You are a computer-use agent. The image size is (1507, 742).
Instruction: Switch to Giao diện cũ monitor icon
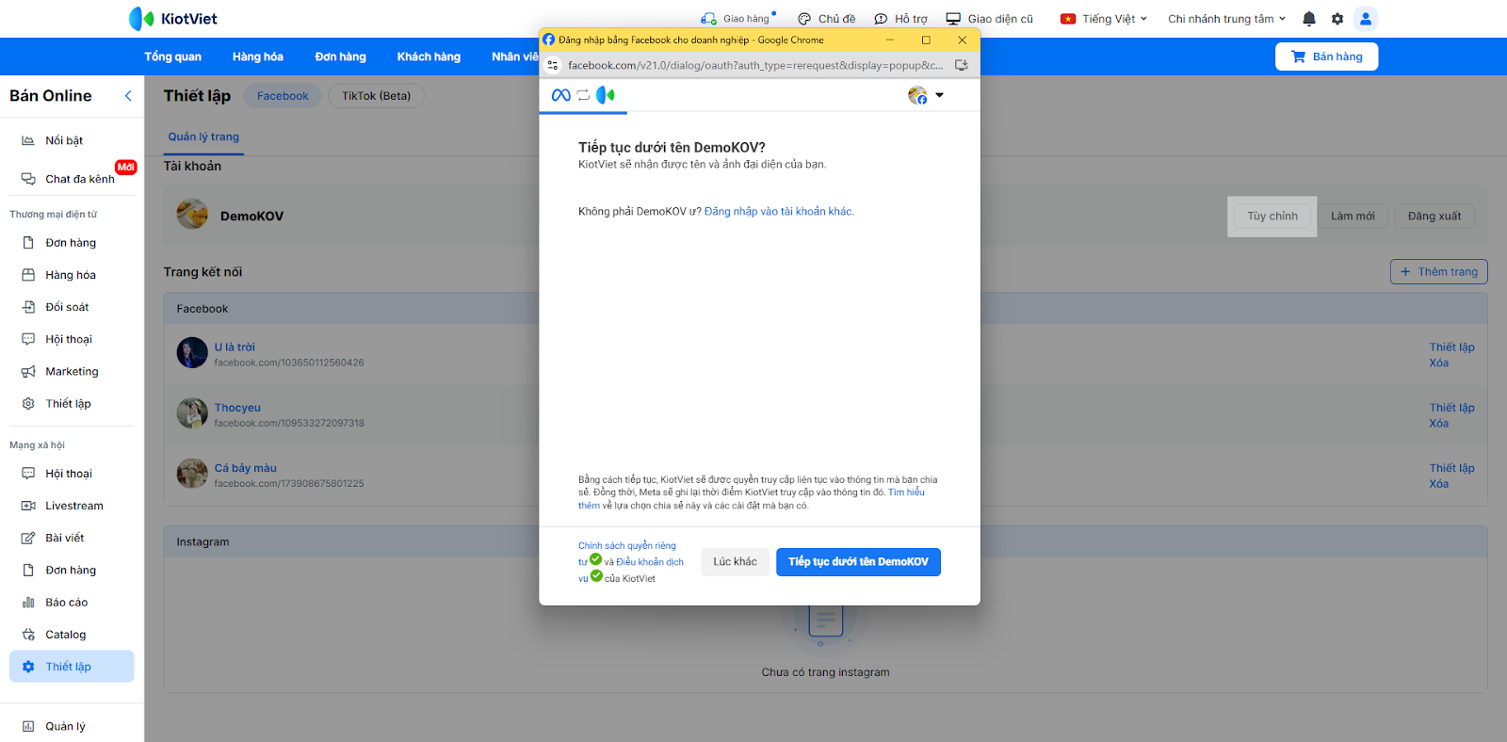click(x=953, y=19)
